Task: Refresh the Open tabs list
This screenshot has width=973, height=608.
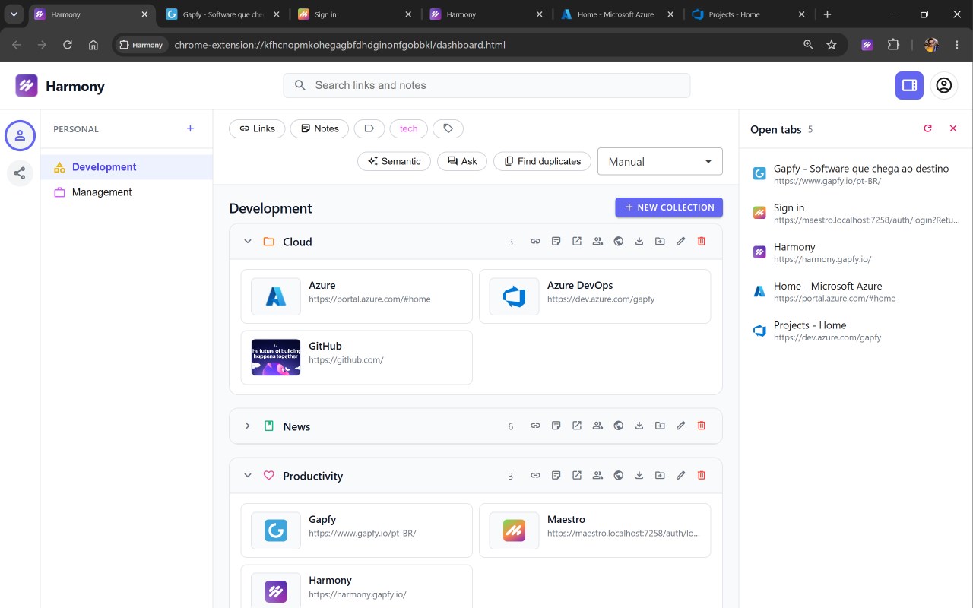Action: (927, 128)
